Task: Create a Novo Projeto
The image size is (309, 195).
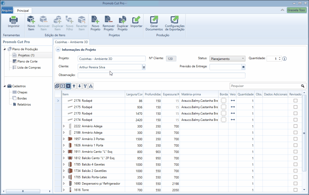Action: pyautogui.click(x=95, y=20)
